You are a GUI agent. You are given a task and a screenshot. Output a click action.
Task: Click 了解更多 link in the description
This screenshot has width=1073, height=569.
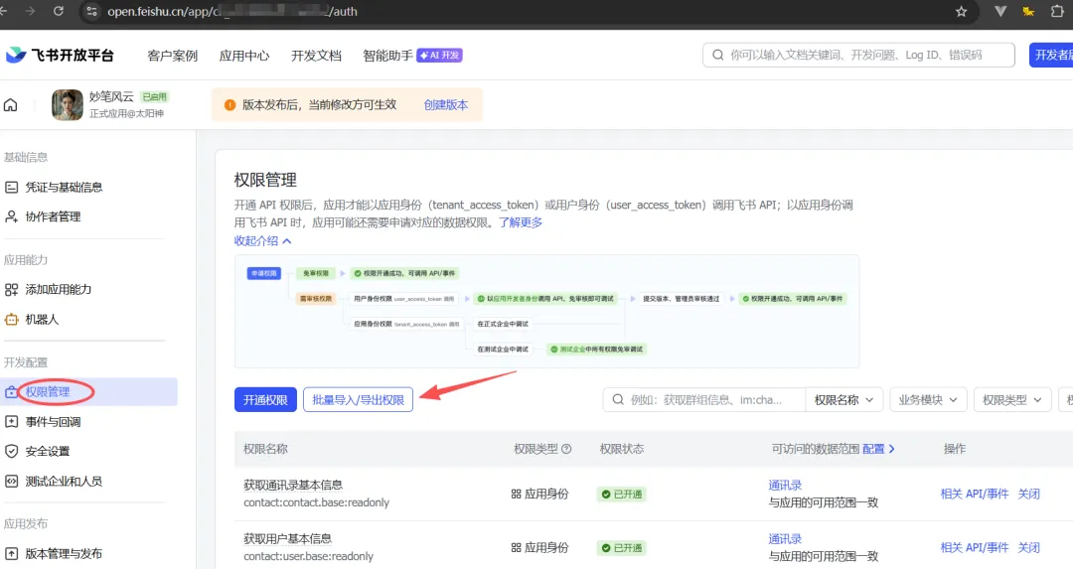(520, 222)
